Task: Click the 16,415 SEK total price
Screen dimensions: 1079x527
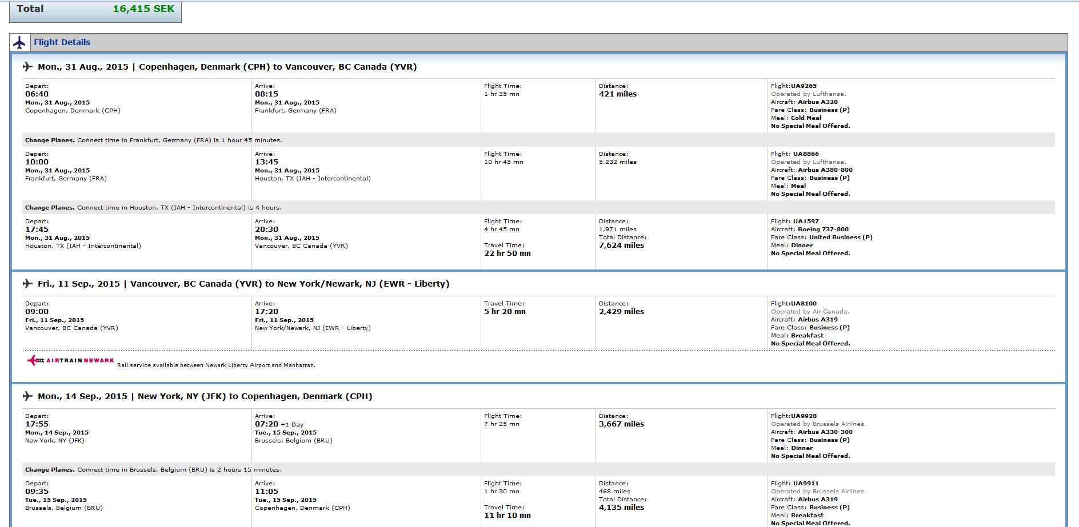Action: pos(143,9)
